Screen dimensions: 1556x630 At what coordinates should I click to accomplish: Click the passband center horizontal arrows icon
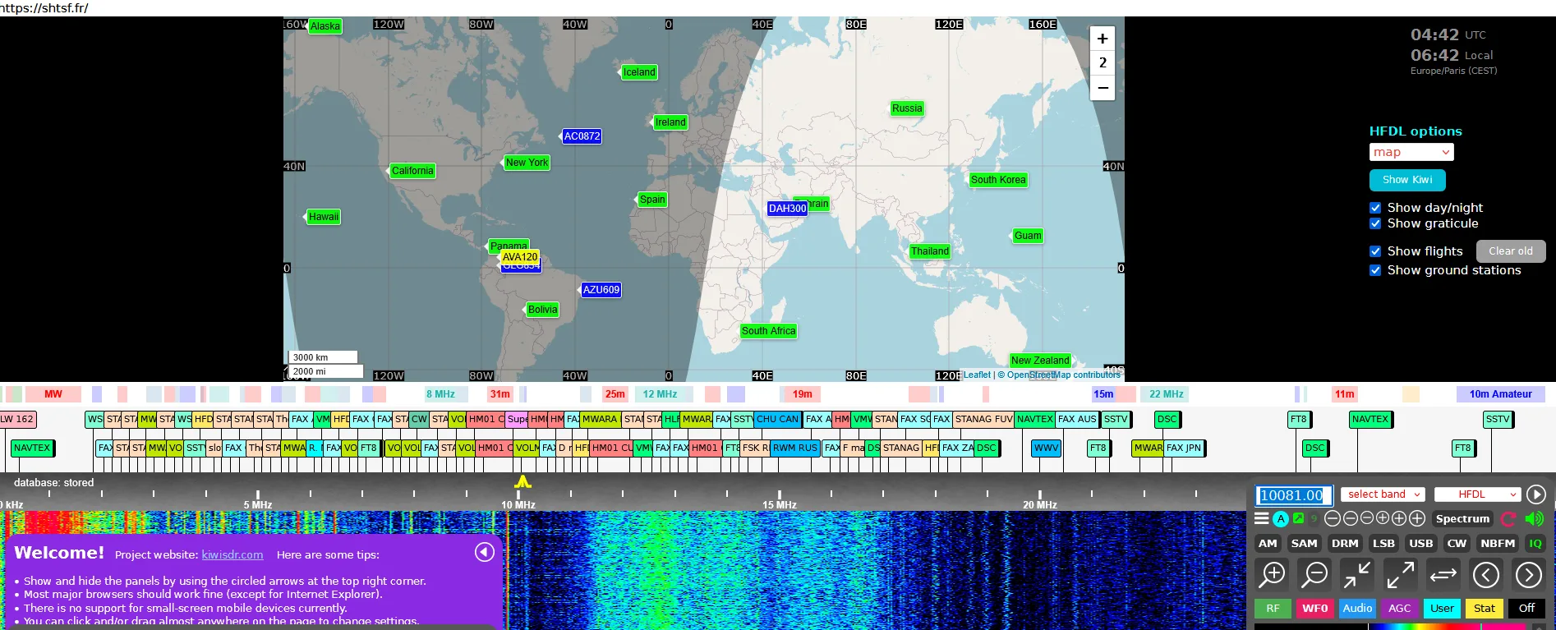(1443, 574)
